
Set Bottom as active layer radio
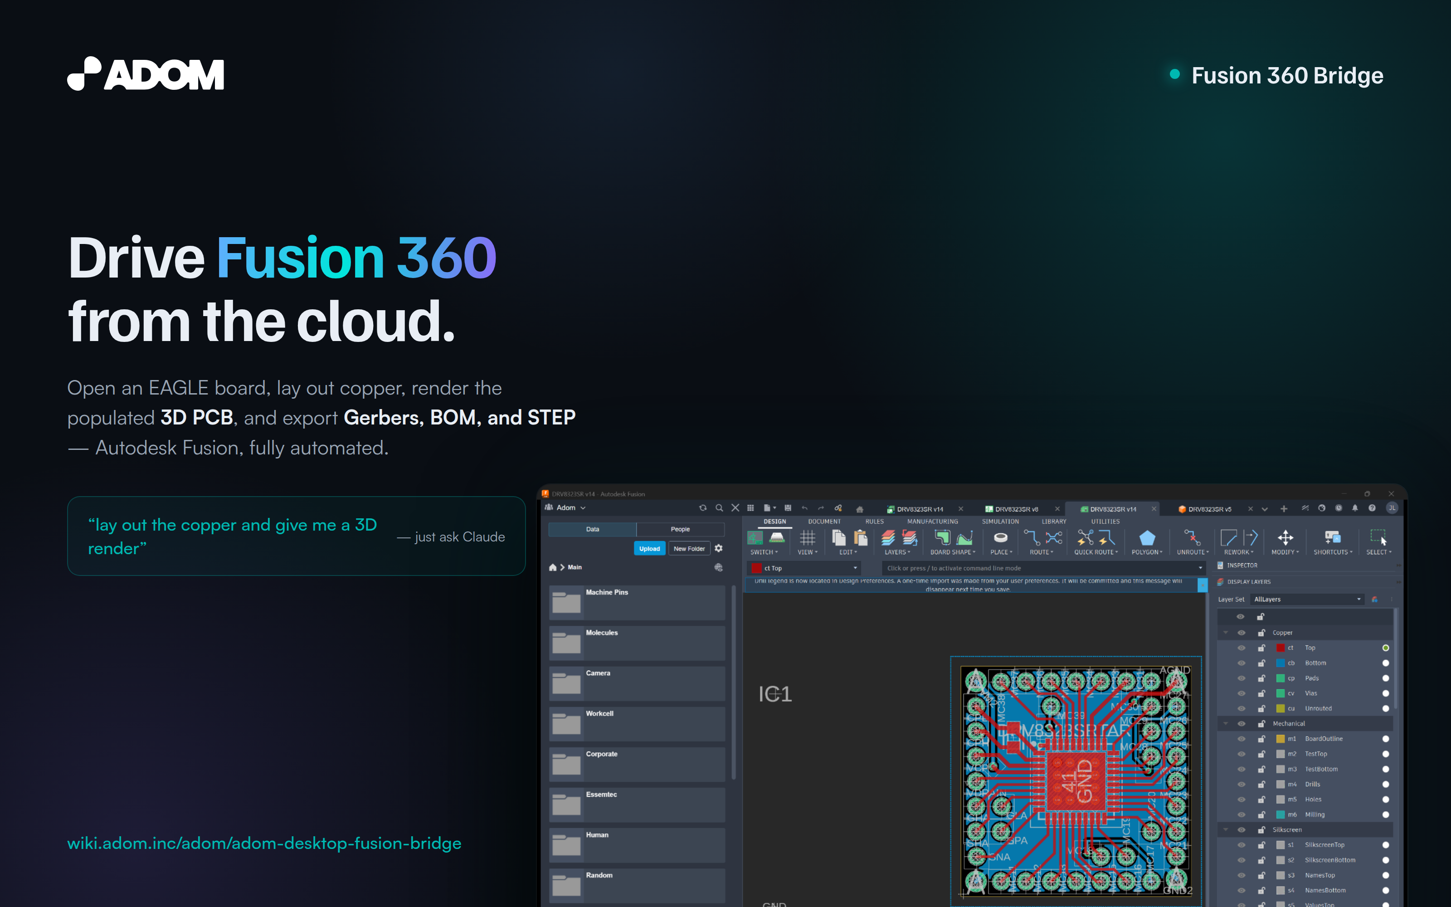click(x=1386, y=663)
